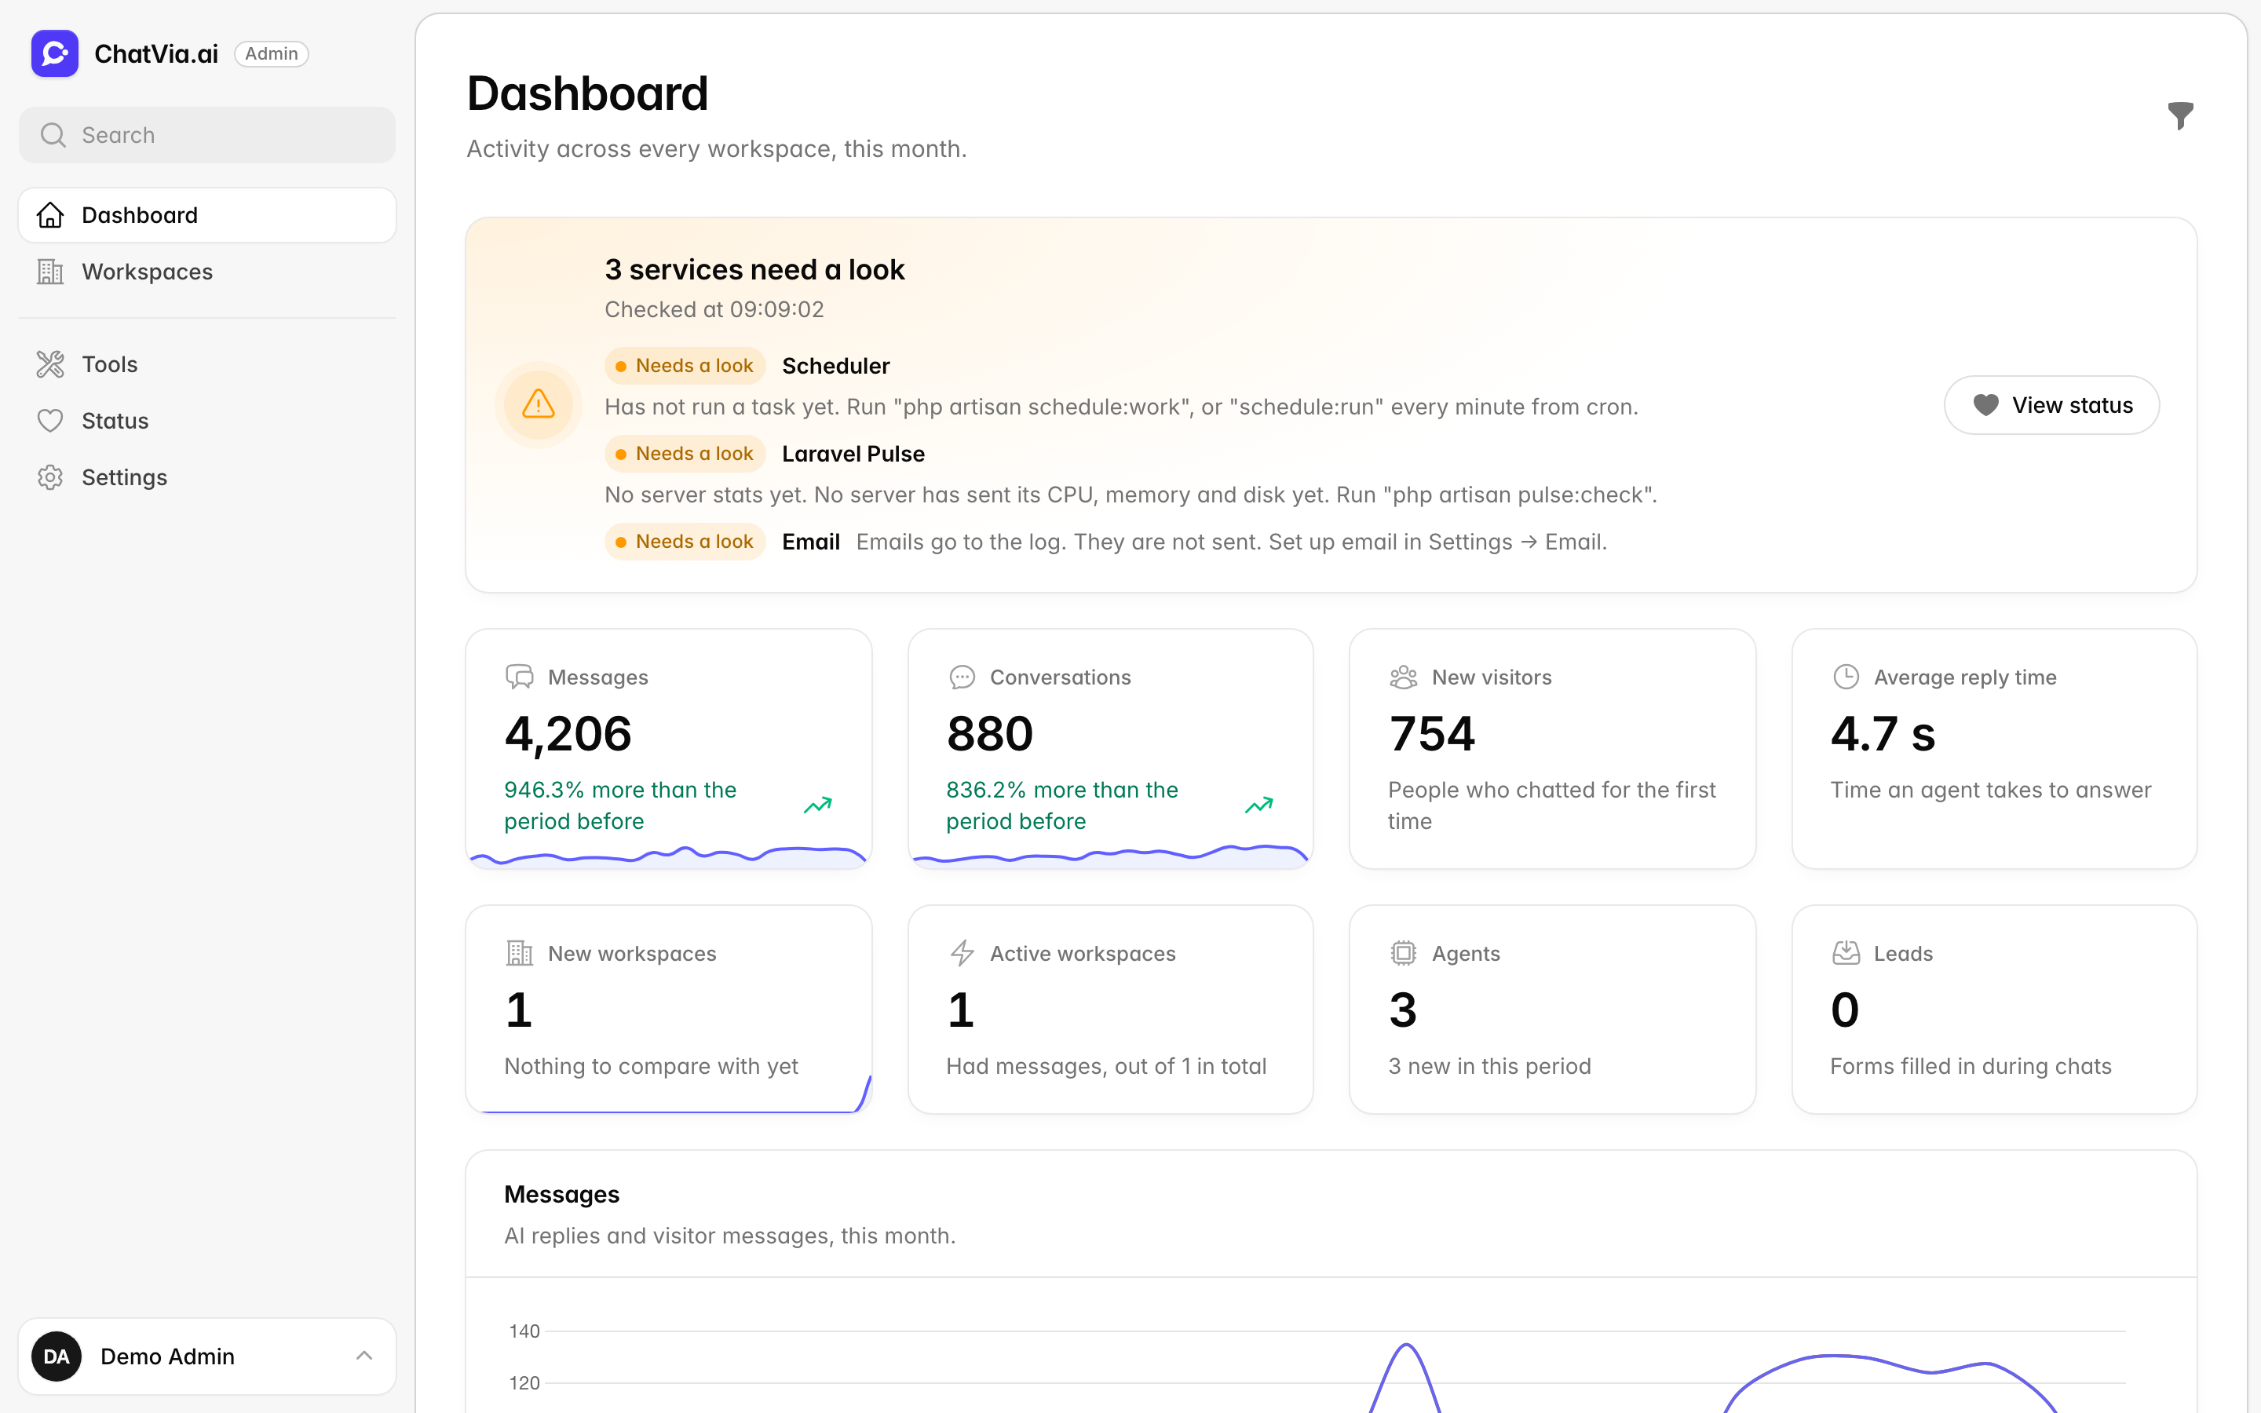Click "3 new in this period" text
Image resolution: width=2261 pixels, height=1413 pixels.
tap(1489, 1066)
